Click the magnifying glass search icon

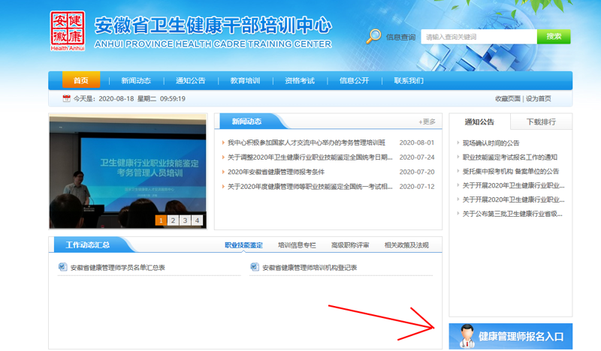(x=373, y=36)
